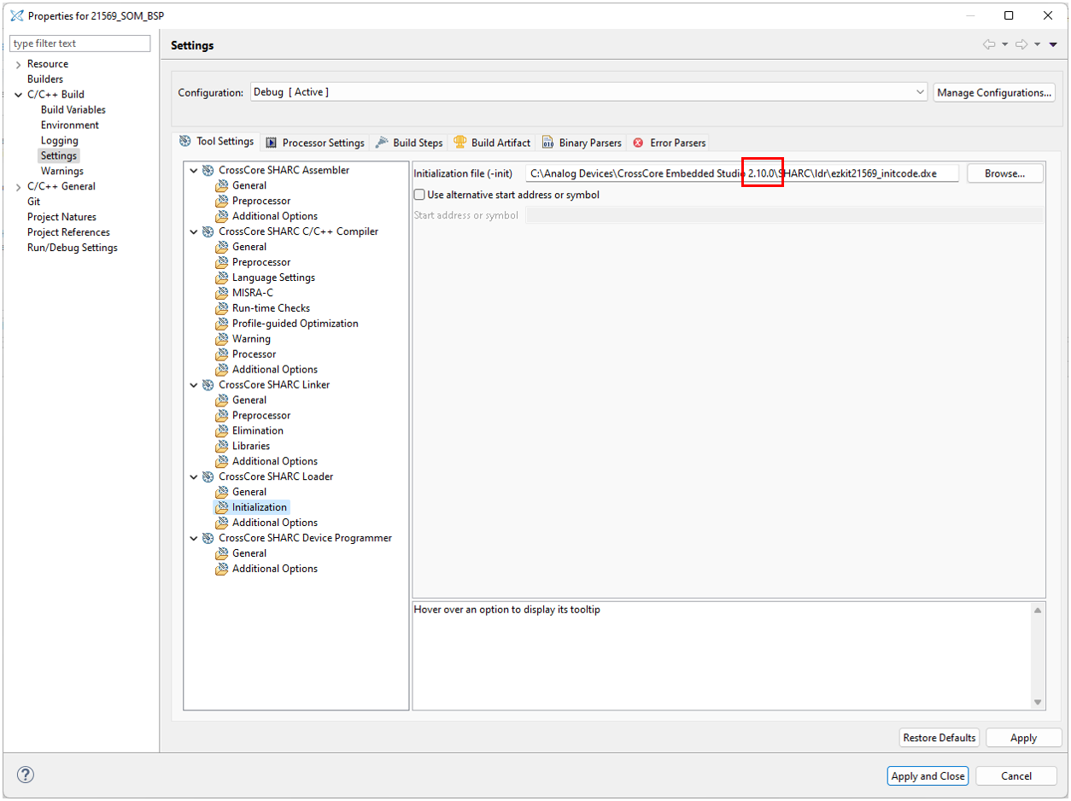1071x801 pixels.
Task: Expand the C/C++ General section
Action: click(19, 186)
